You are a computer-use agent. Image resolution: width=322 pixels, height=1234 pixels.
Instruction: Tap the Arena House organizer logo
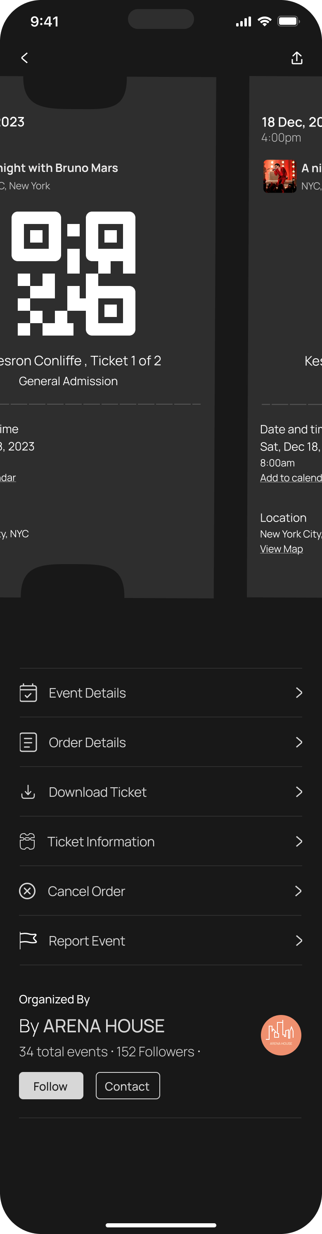pos(281,1035)
